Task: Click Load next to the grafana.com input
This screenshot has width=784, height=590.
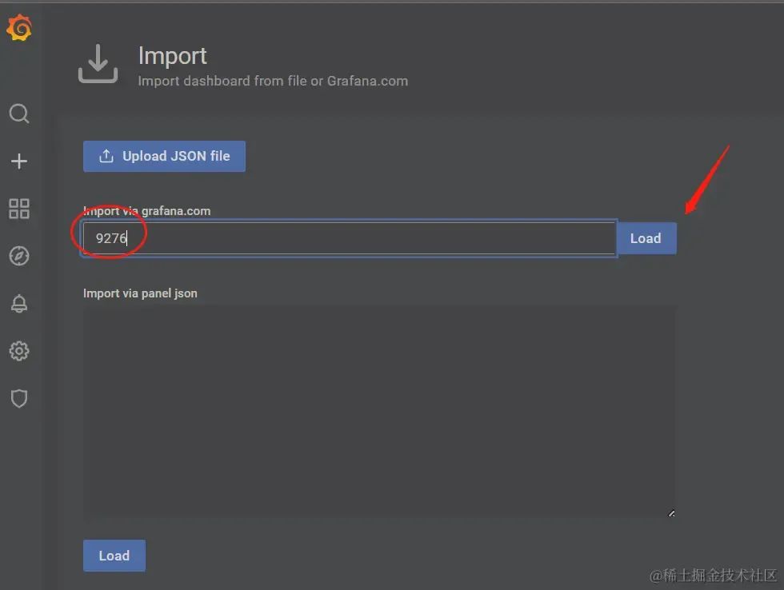Action: [x=646, y=238]
